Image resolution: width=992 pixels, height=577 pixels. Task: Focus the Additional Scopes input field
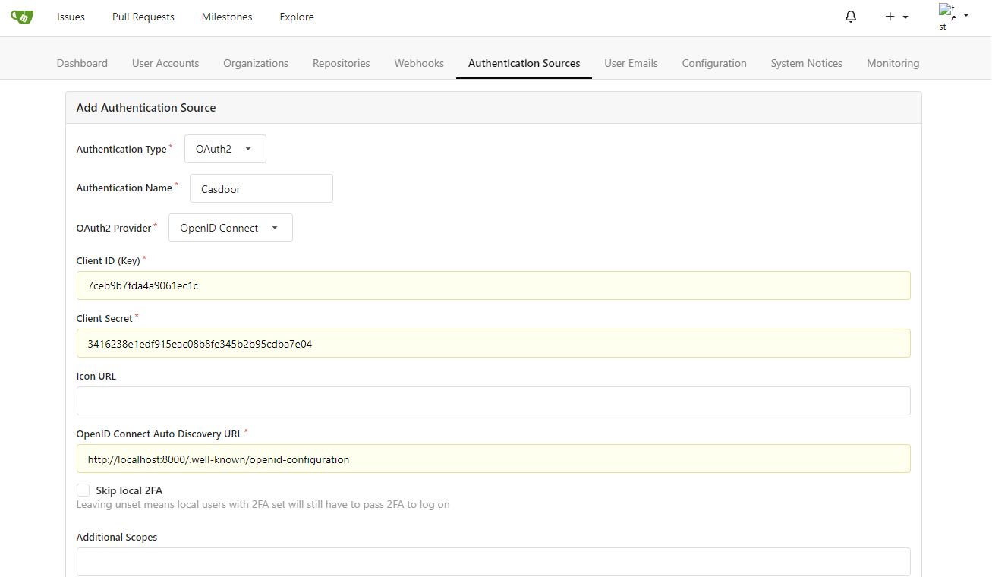click(x=493, y=562)
